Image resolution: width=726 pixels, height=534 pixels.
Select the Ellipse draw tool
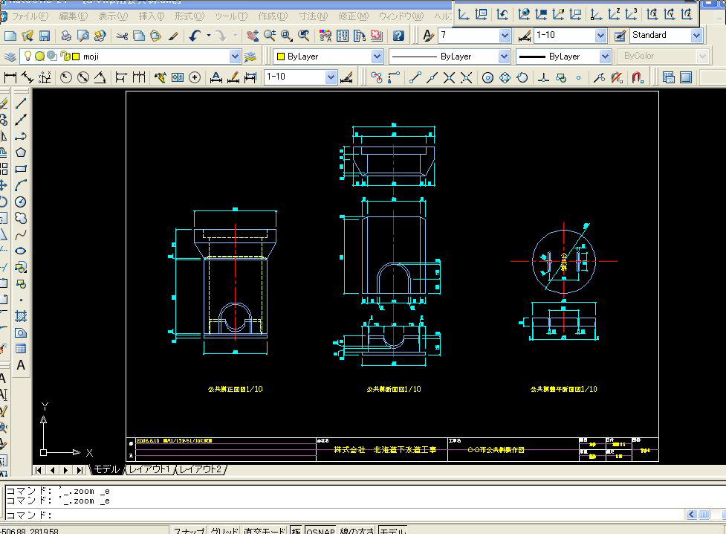point(21,251)
